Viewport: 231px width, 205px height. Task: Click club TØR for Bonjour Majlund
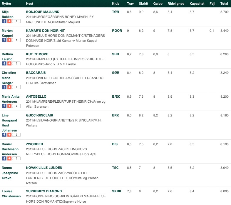pyautogui.click(x=115, y=12)
